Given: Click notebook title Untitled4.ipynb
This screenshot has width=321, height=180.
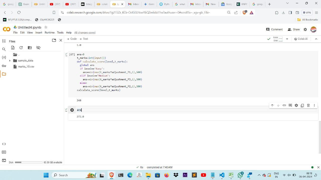Looking at the screenshot, I should (29, 27).
